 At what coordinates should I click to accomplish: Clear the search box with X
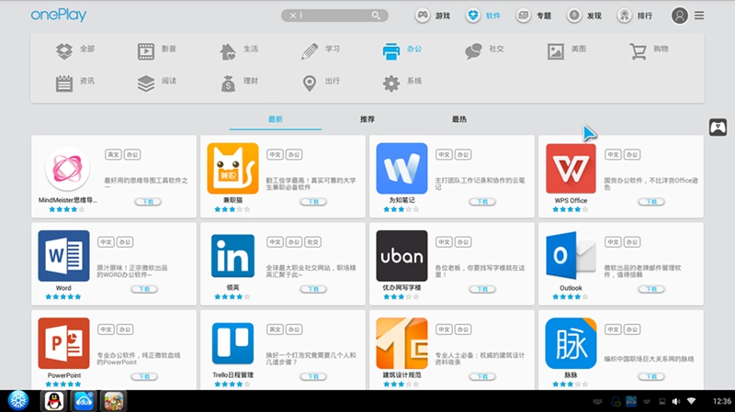(293, 16)
